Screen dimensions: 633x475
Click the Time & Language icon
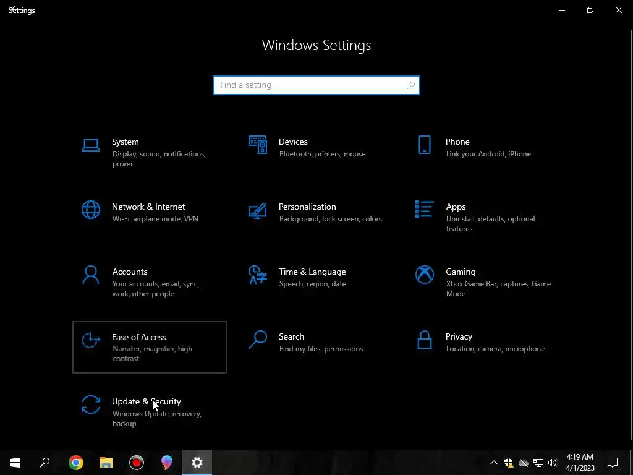tap(258, 275)
